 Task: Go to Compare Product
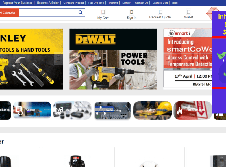pyautogui.click(x=74, y=3)
